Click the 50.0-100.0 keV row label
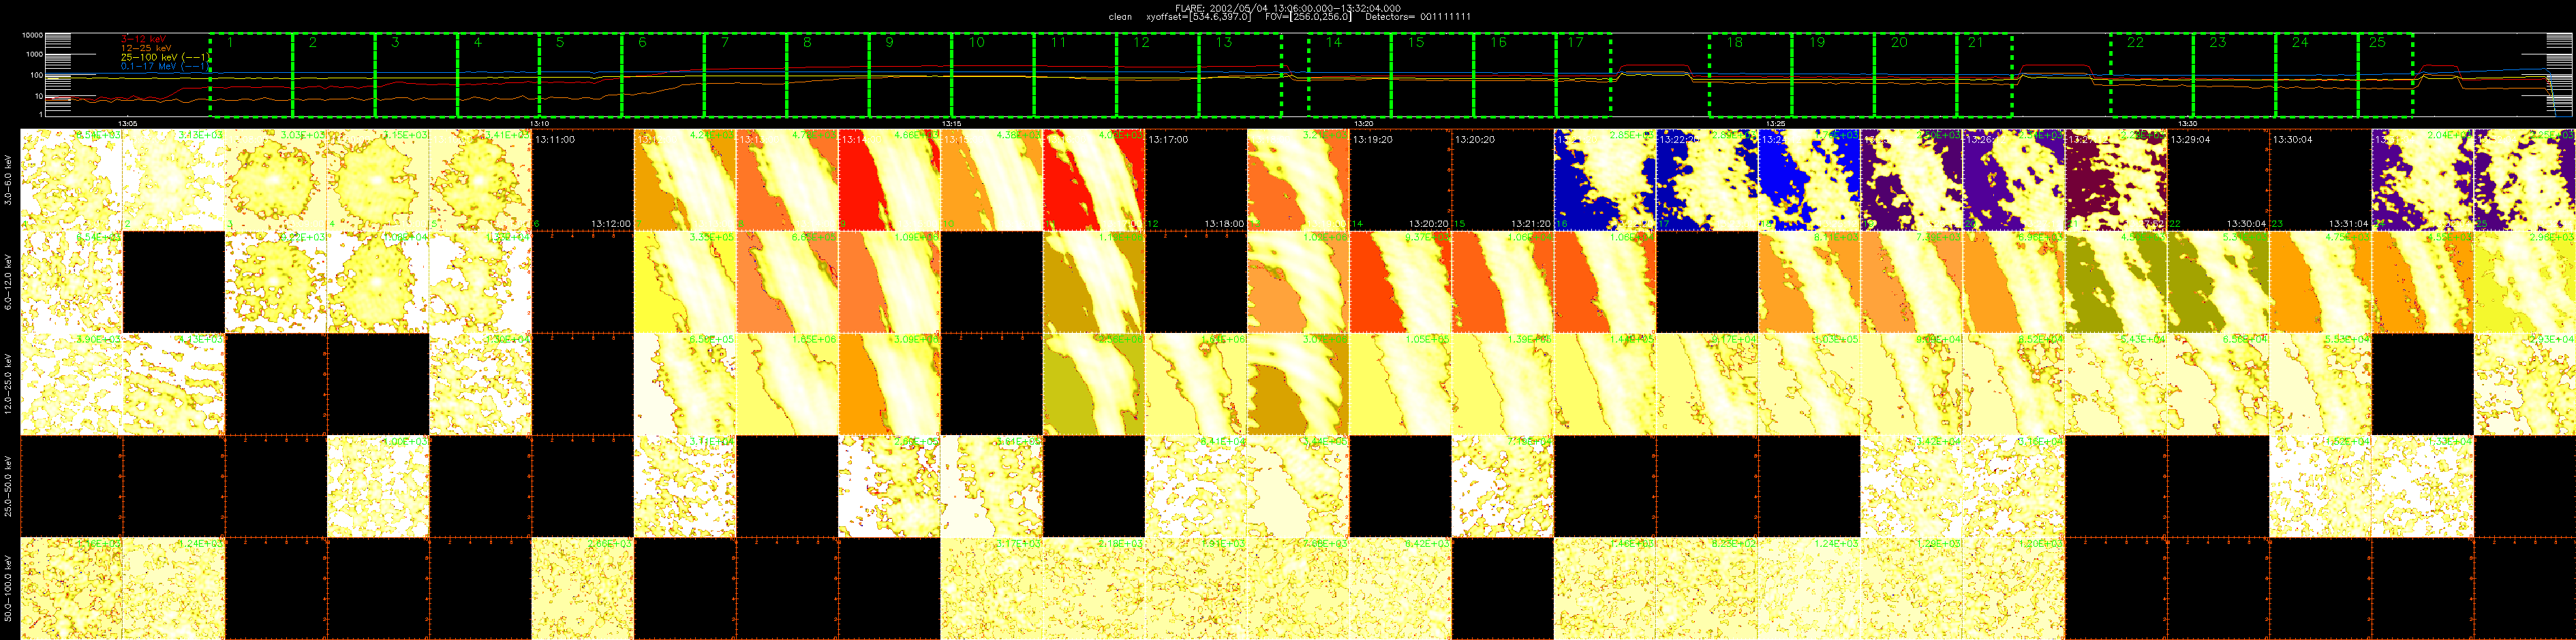Screen dimensions: 2576x640 [x=8, y=589]
